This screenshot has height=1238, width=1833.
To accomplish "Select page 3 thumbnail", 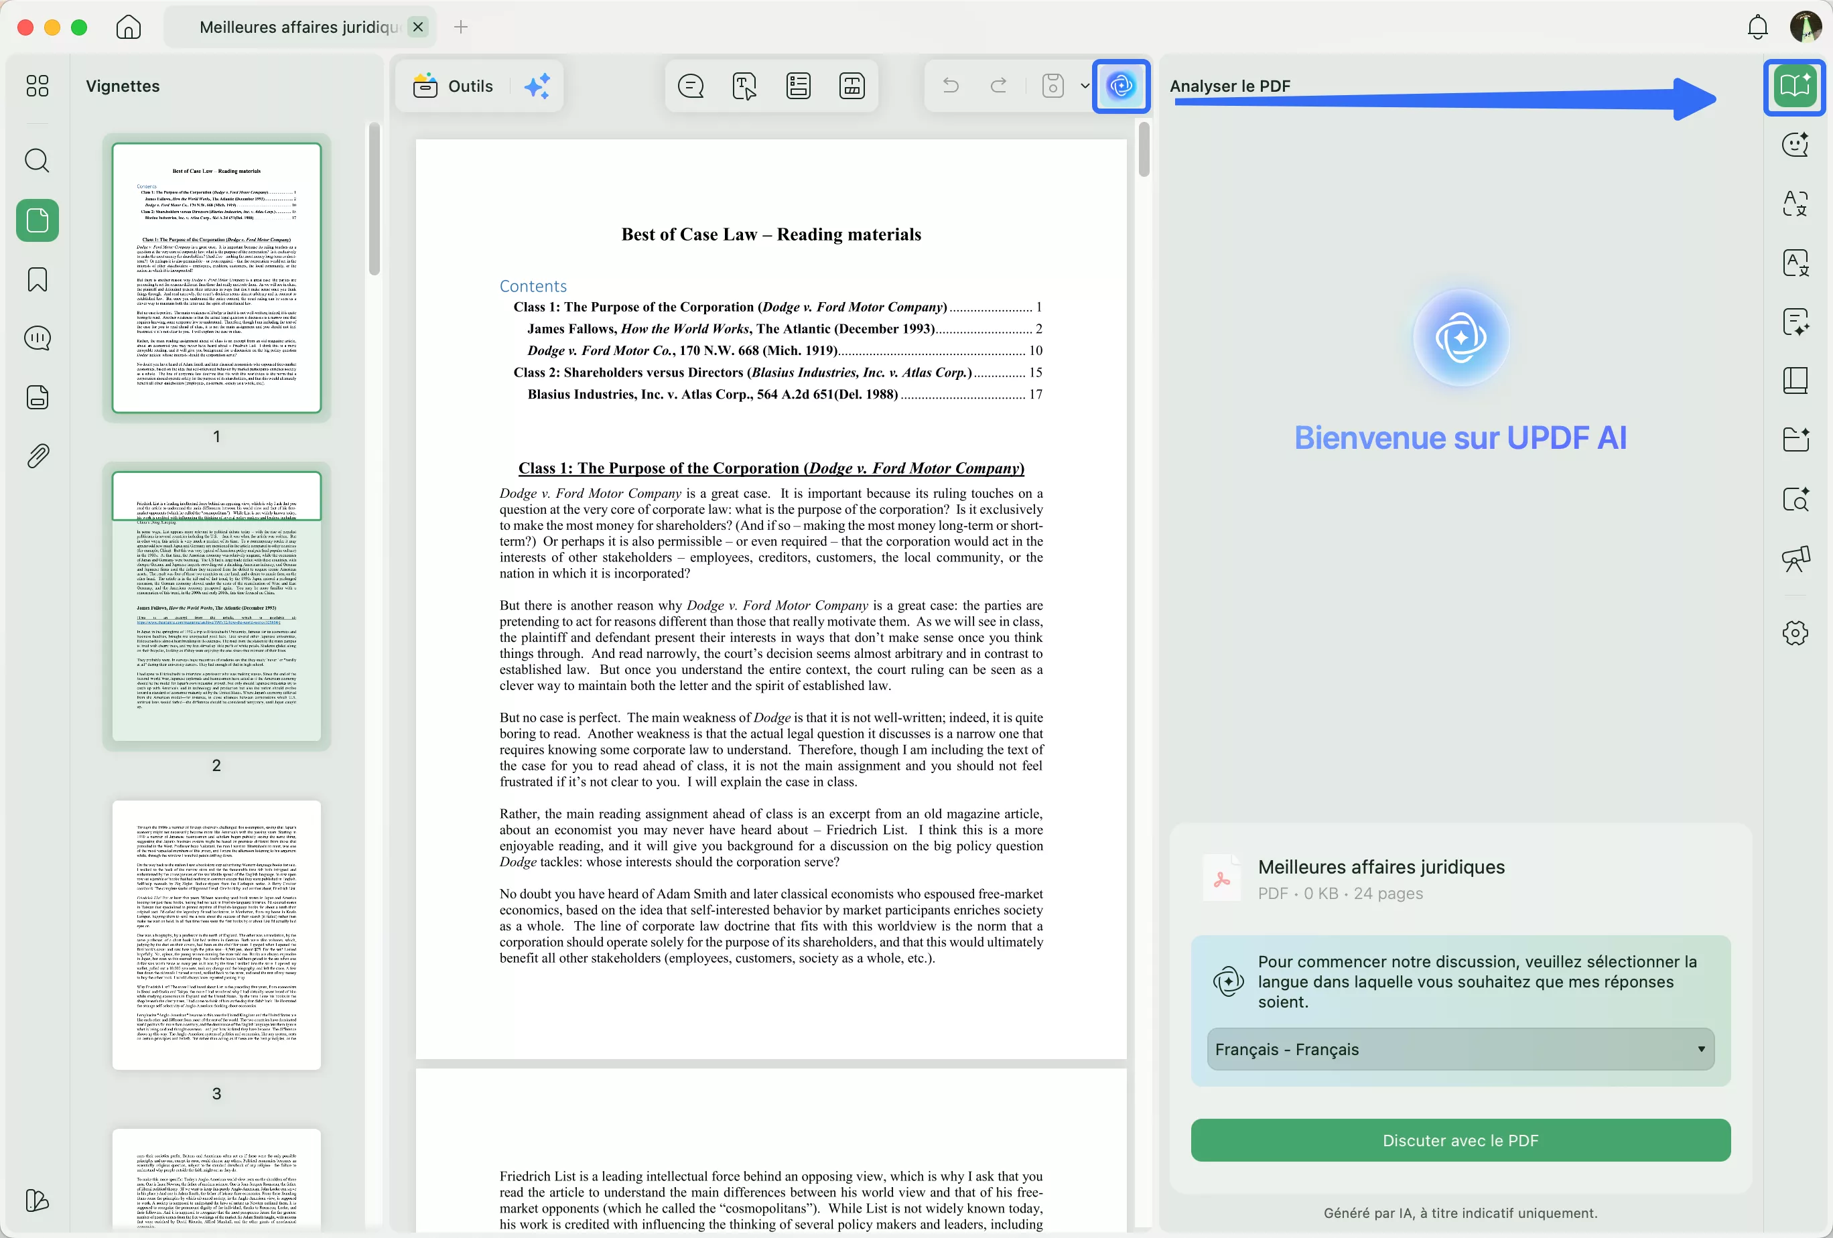I will coord(216,935).
